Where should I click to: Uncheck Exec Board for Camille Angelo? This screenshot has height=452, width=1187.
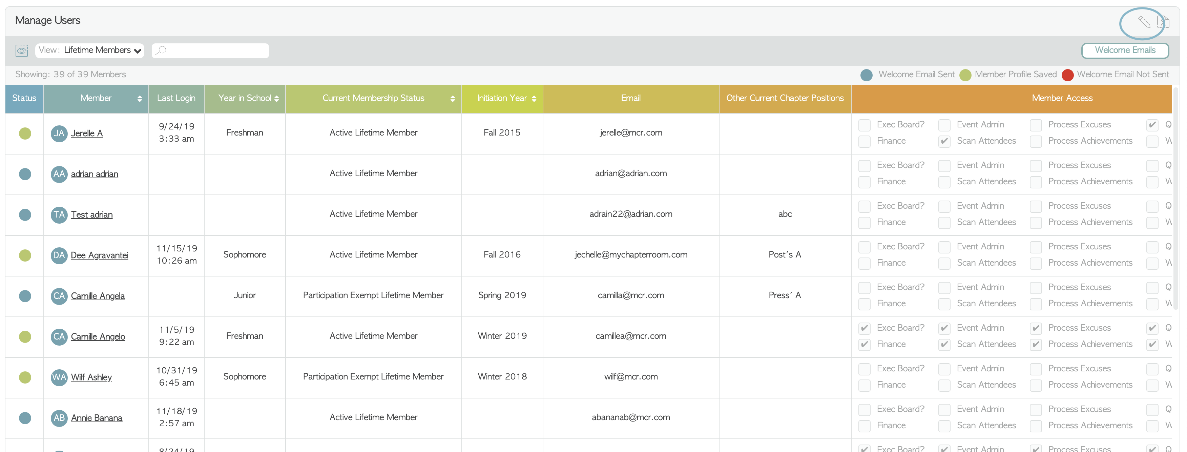(x=865, y=328)
